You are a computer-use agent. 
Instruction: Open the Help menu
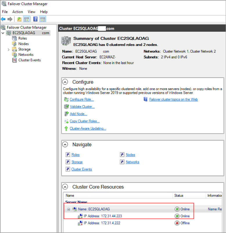44,12
